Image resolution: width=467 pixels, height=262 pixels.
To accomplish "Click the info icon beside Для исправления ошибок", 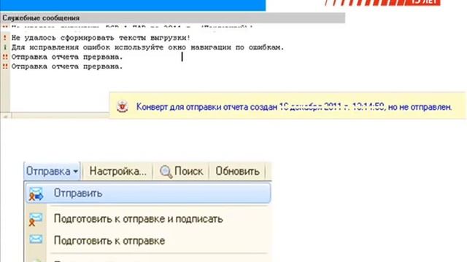I will [5, 47].
